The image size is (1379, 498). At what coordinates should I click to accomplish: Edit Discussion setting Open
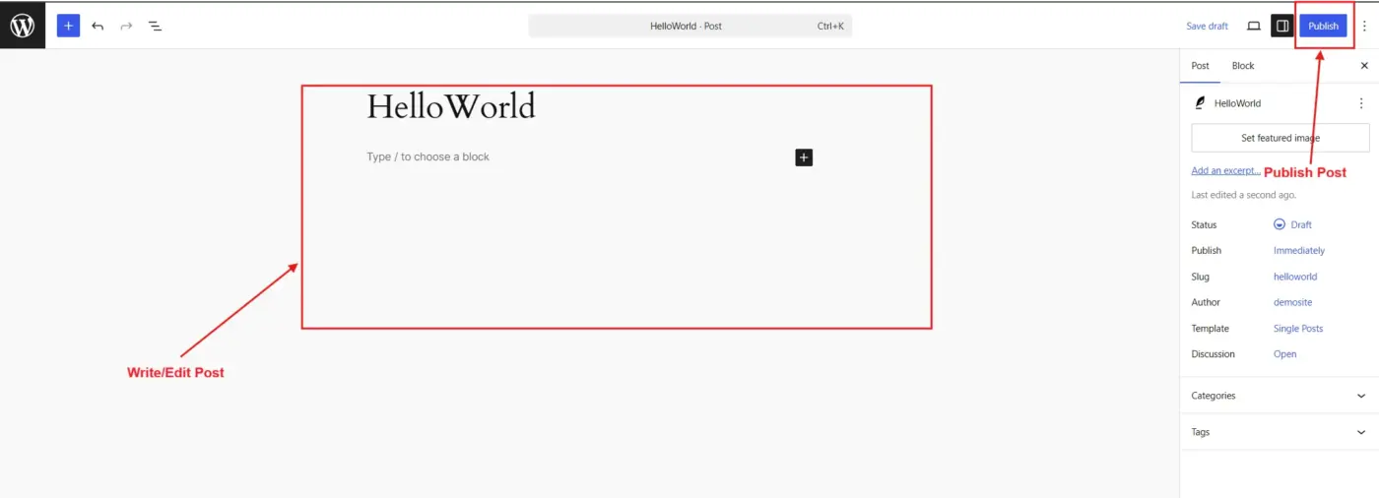[1284, 354]
